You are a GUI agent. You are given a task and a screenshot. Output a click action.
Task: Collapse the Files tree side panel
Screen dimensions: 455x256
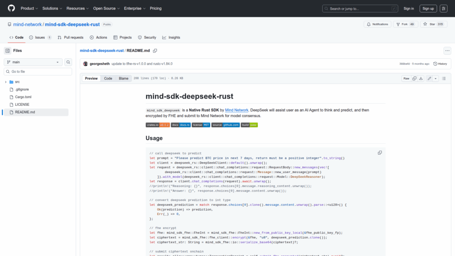8,51
